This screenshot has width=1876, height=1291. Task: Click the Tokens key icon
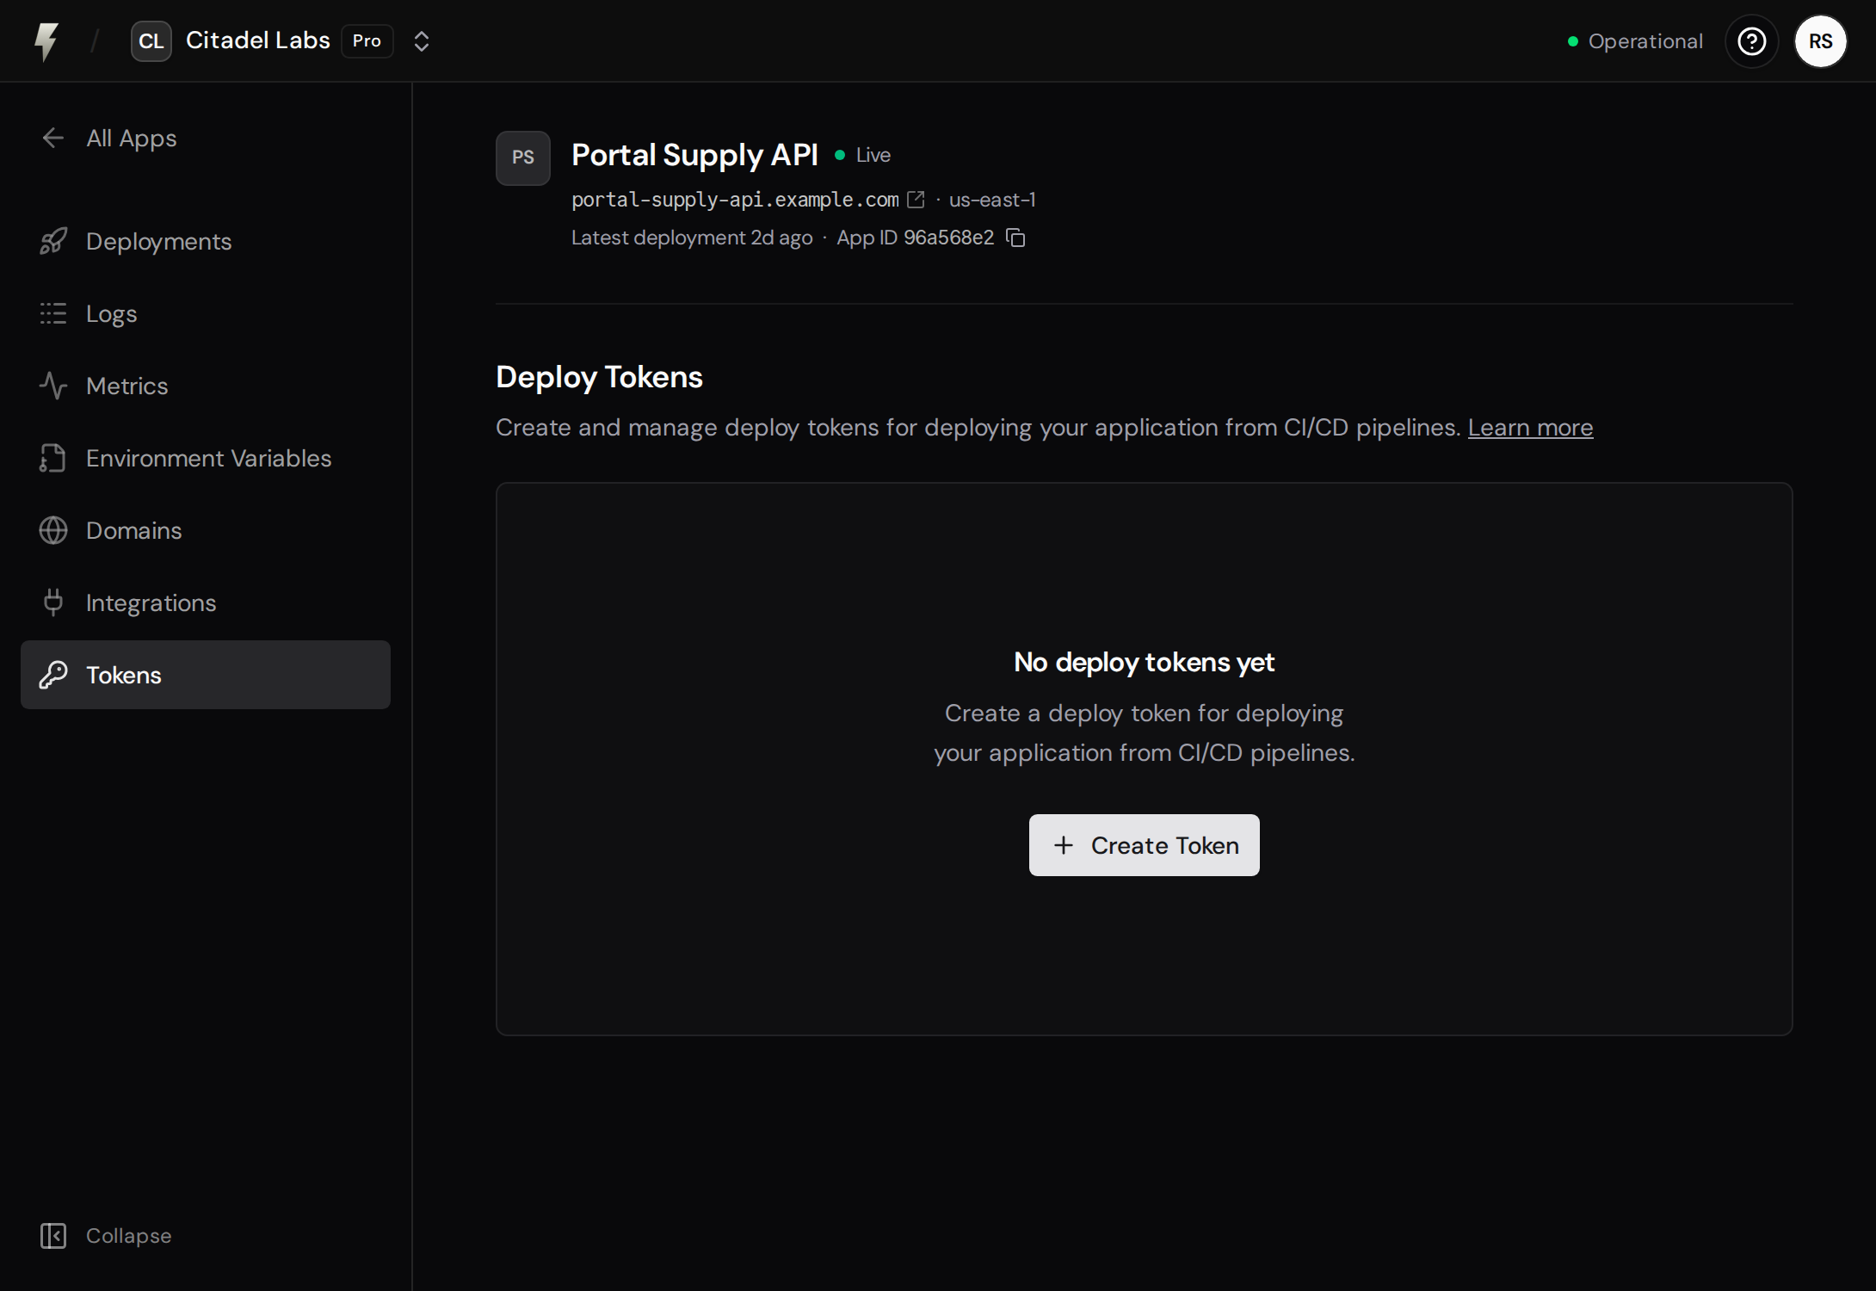click(53, 675)
